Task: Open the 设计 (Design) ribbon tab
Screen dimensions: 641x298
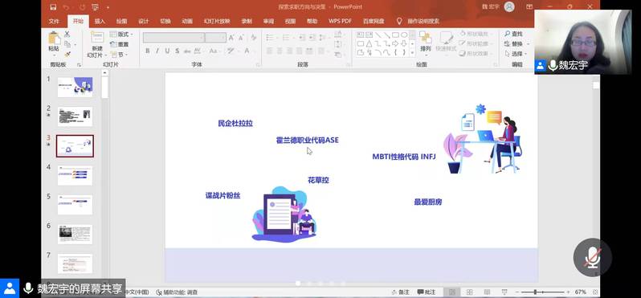Action: click(x=143, y=21)
